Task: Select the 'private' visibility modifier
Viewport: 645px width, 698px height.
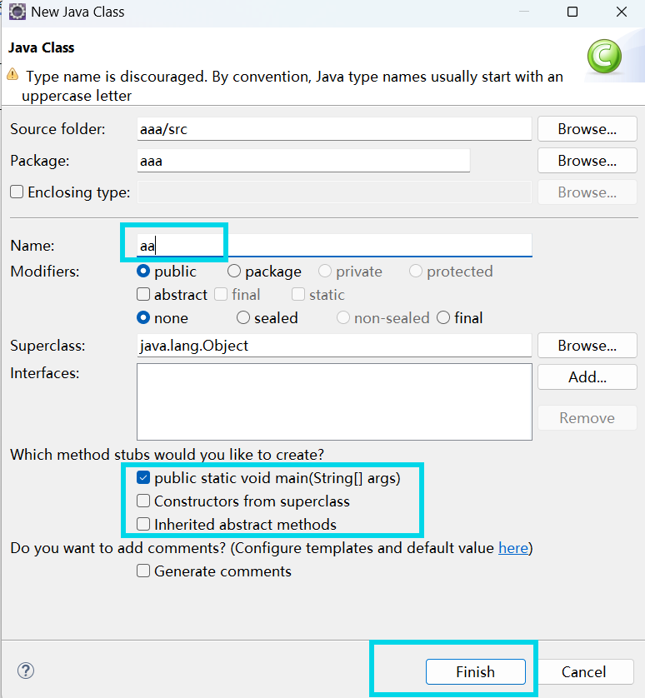Action: point(324,271)
